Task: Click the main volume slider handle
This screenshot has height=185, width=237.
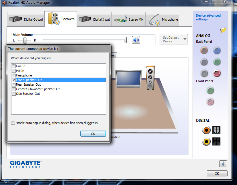Action: (125, 40)
